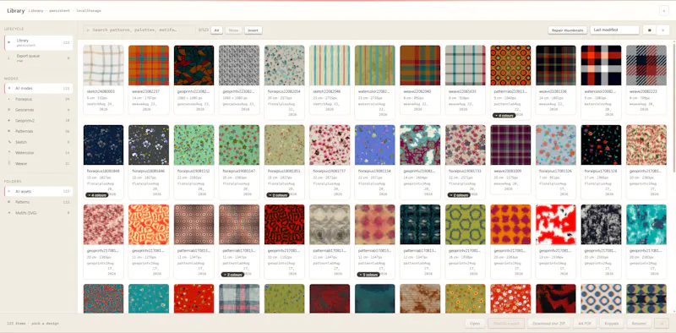Select weave21081336 dark plaid thumbnail
Image resolution: width=676 pixels, height=333 pixels.
(556, 66)
